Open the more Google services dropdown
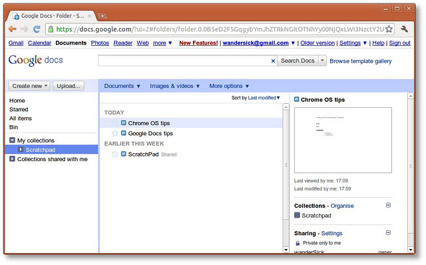Screen dimensions: 426x265 [162, 43]
